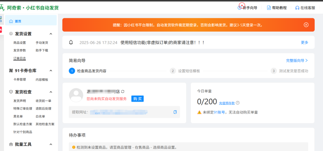
Task: Open 卡券管理 in sidebar
Action: tap(19, 80)
